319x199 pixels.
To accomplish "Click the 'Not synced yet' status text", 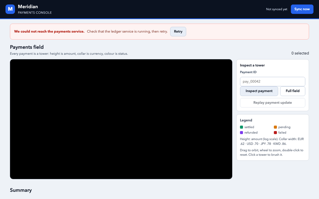I will 276,9.
